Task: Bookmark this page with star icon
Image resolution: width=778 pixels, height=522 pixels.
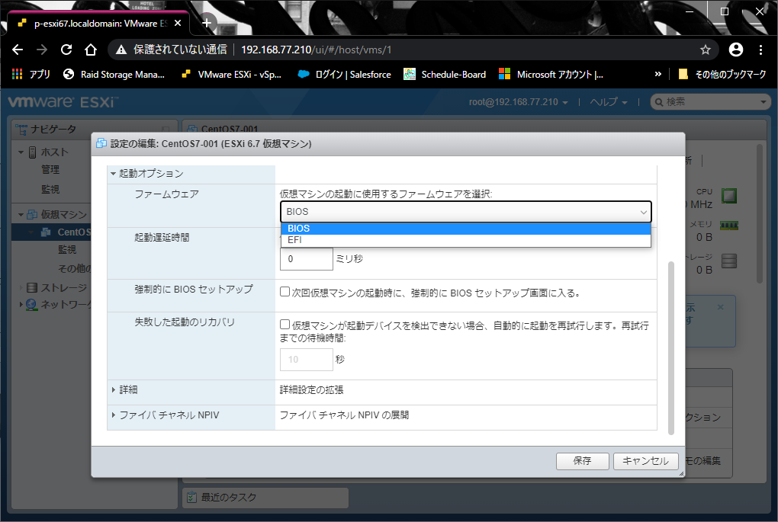Action: pyautogui.click(x=705, y=50)
